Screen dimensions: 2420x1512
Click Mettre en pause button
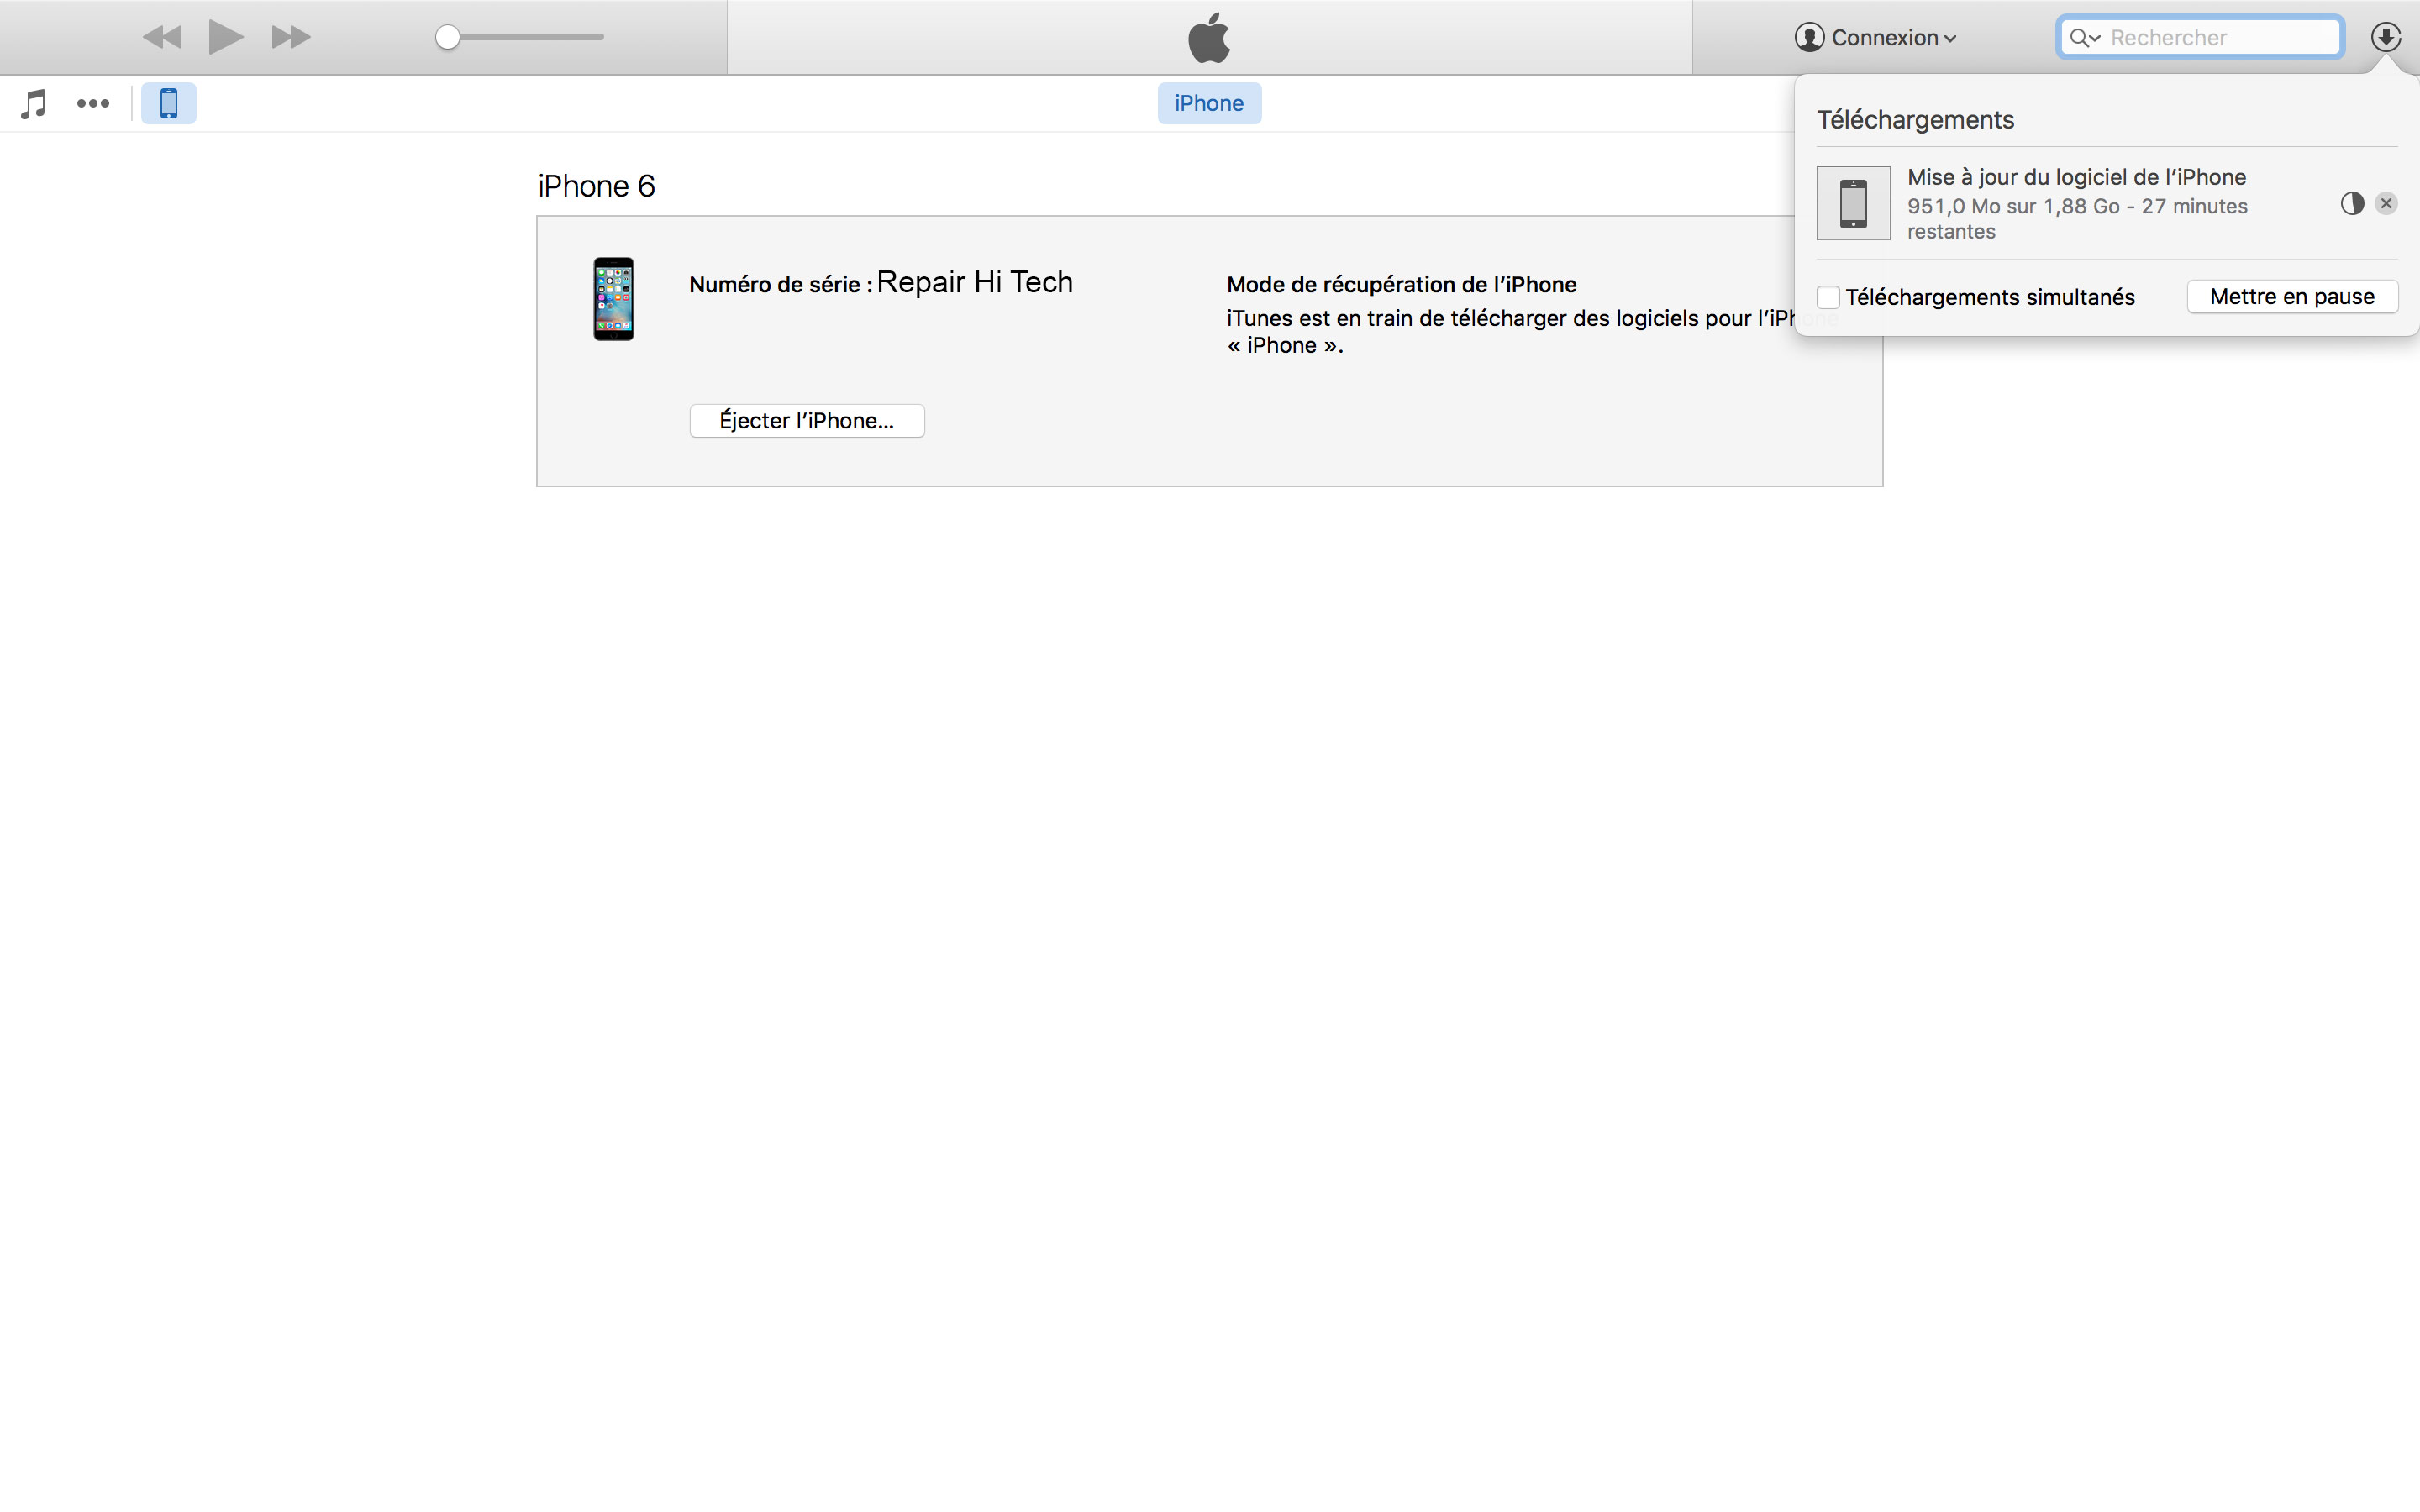[2291, 296]
